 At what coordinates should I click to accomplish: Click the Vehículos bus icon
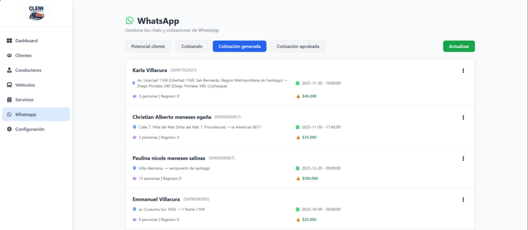point(9,85)
